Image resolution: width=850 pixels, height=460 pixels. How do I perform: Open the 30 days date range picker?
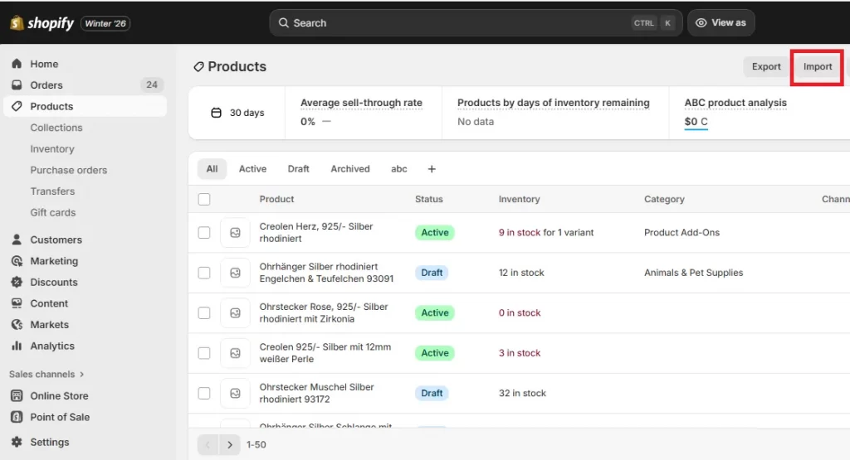pyautogui.click(x=237, y=113)
